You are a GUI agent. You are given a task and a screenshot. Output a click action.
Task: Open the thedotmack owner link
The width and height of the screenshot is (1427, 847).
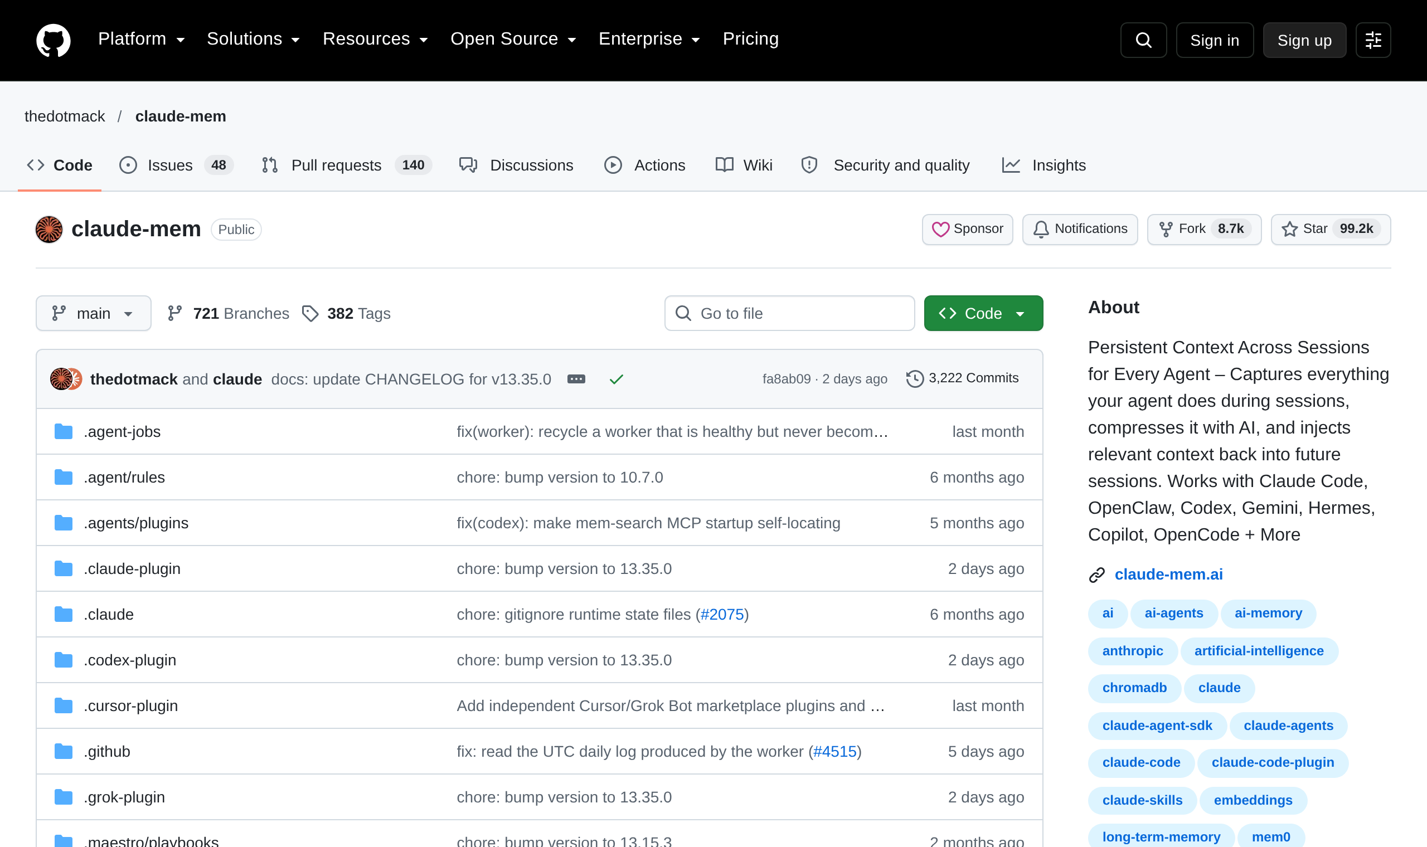tap(65, 116)
